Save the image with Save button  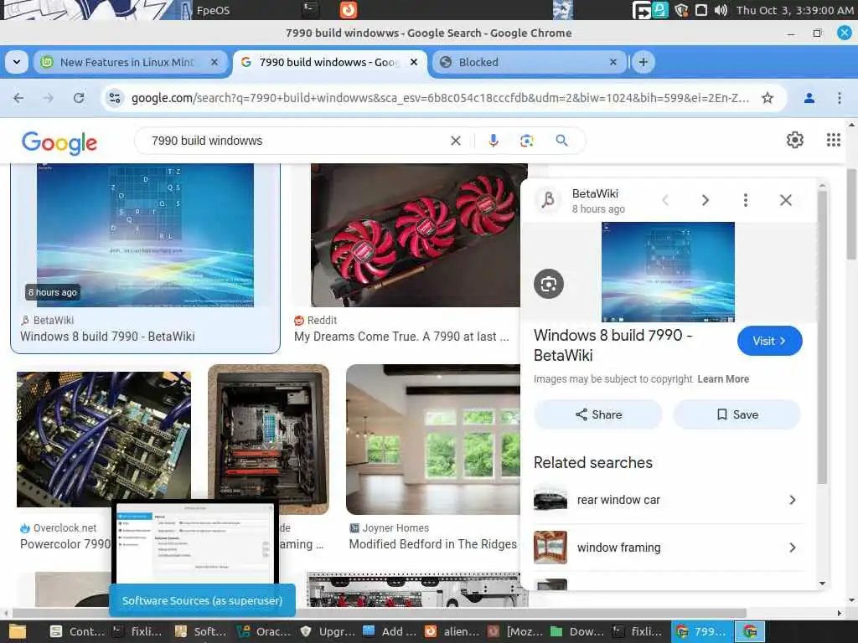click(x=737, y=414)
